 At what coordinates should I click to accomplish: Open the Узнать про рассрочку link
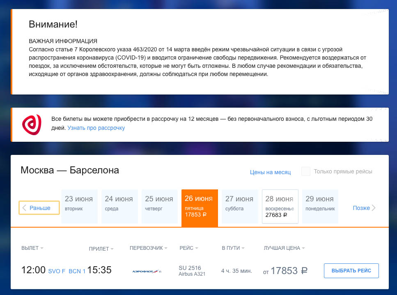tap(96, 128)
